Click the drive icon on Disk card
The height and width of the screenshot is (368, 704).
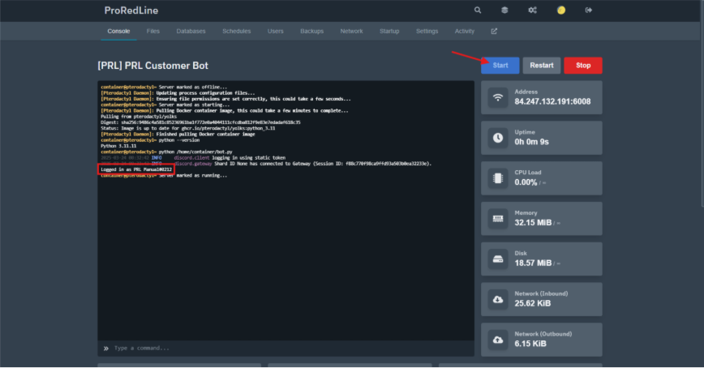tap(498, 259)
